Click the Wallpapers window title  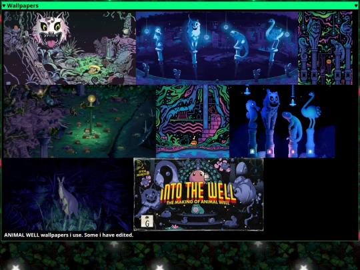coord(23,6)
